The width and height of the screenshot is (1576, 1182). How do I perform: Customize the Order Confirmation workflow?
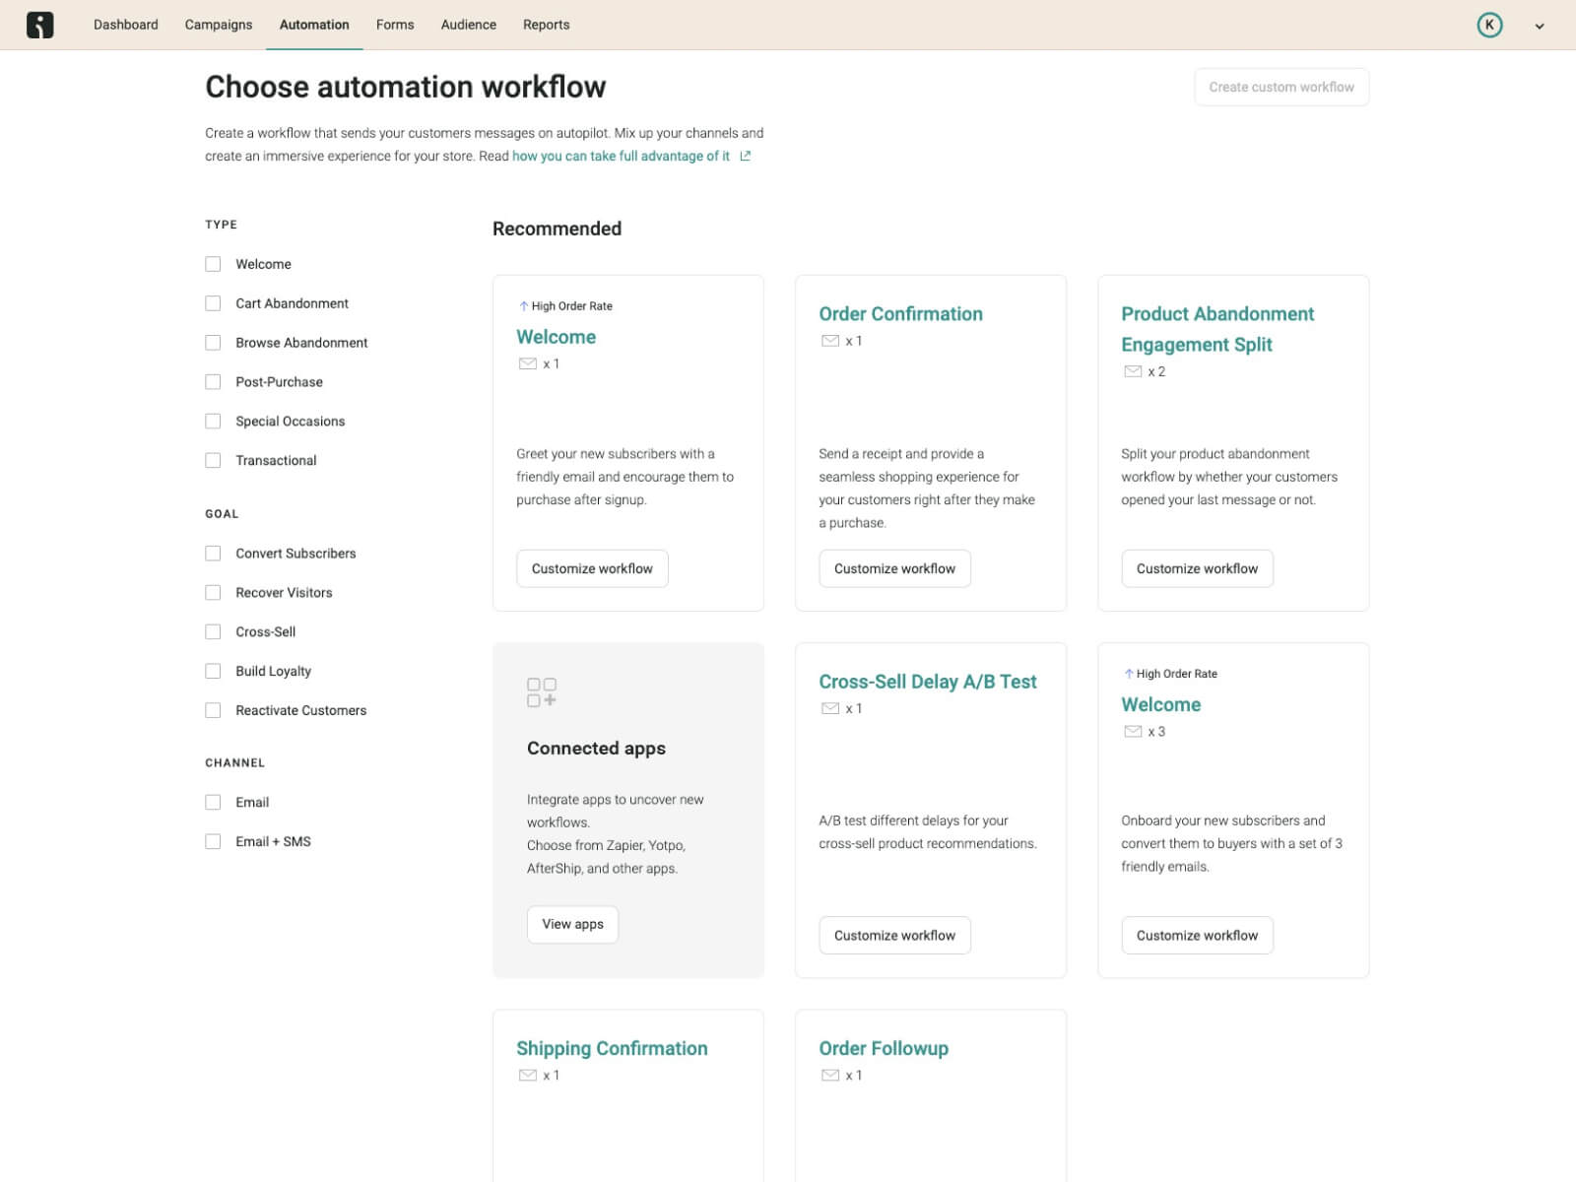pyautogui.click(x=894, y=568)
